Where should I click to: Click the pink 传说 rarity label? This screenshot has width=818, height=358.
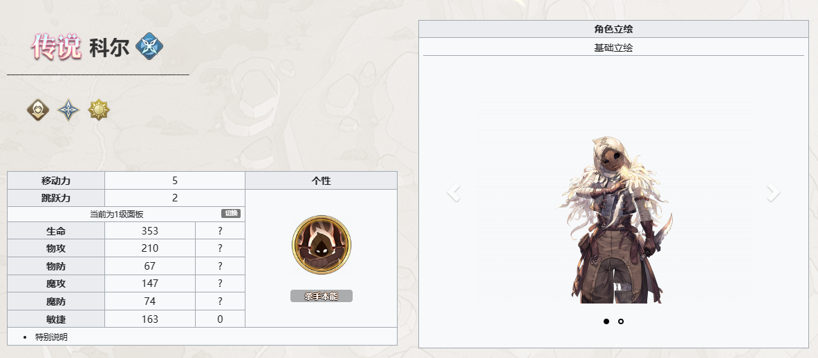coord(56,47)
